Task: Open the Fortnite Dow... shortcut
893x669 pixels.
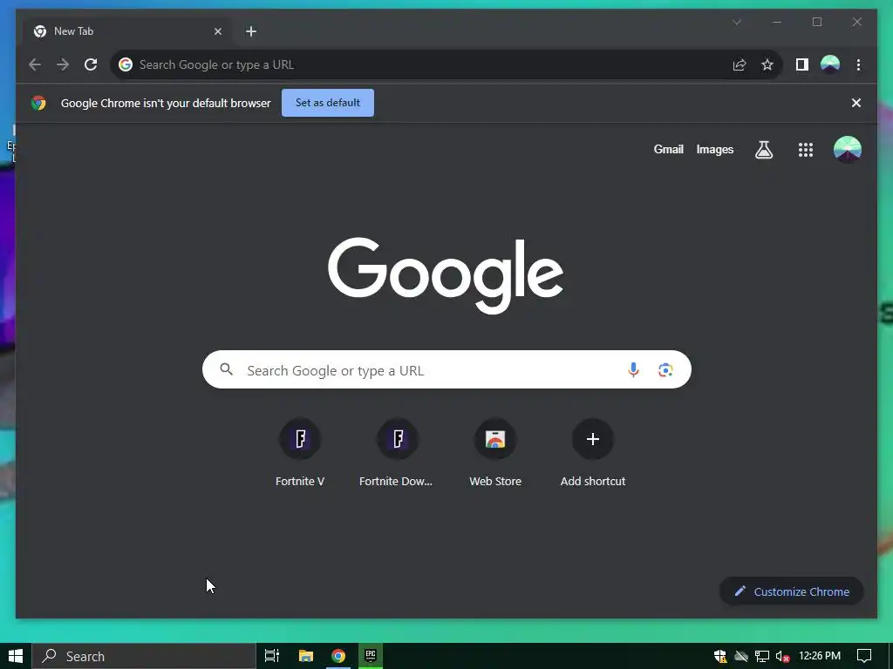Action: pos(397,453)
